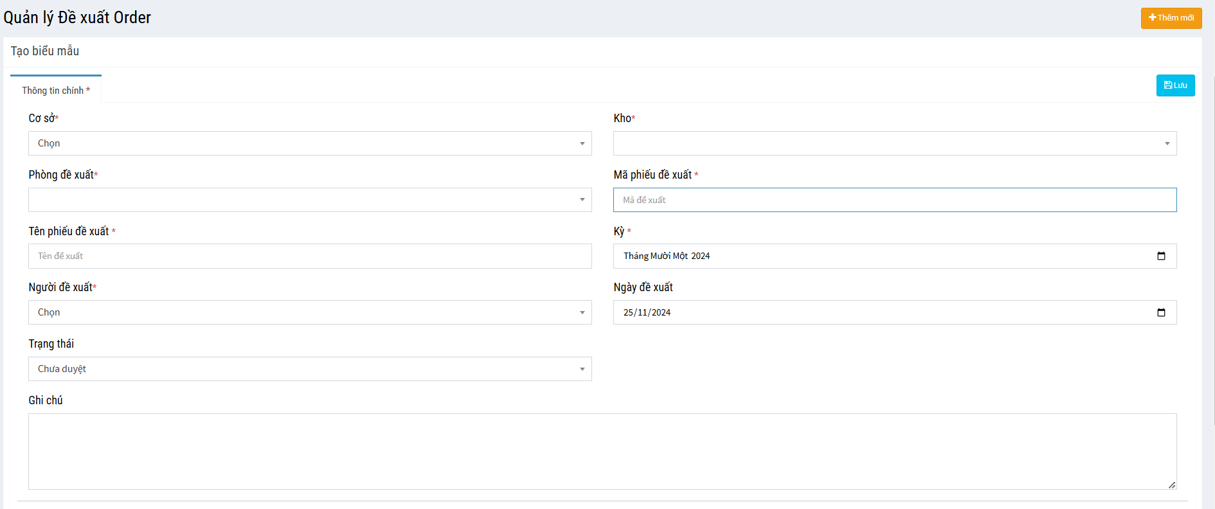Open the Trạng thái dropdown showing Chưa duyệt
This screenshot has width=1215, height=509.
pos(310,369)
